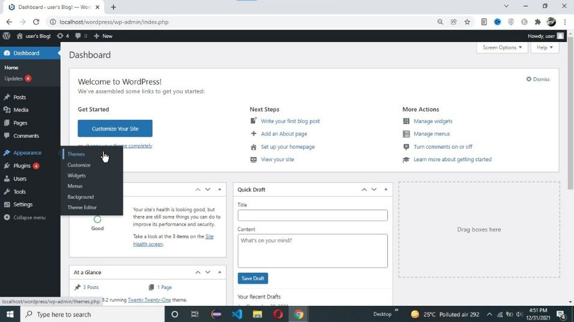Open a new browser tab
This screenshot has height=322, width=574.
click(x=113, y=7)
